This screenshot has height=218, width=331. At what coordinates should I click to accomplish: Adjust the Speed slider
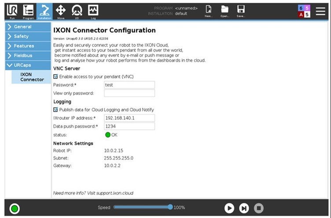pos(143,207)
